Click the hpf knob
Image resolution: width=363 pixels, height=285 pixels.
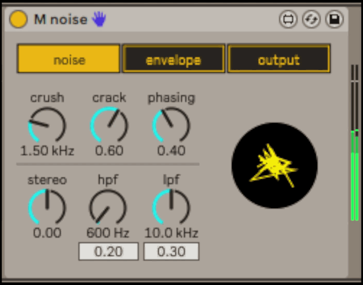tap(108, 207)
